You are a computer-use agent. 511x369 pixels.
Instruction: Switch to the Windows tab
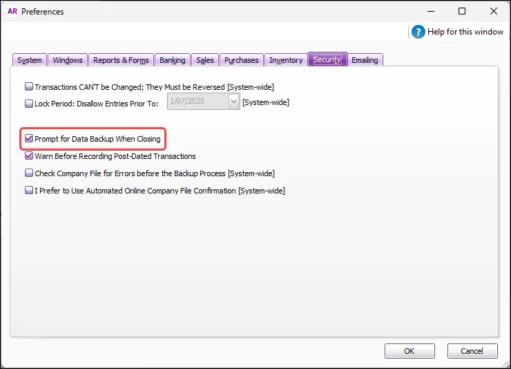[68, 60]
